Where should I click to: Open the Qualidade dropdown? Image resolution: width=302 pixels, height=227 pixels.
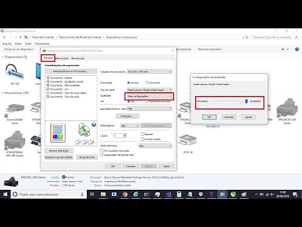[x=150, y=96]
